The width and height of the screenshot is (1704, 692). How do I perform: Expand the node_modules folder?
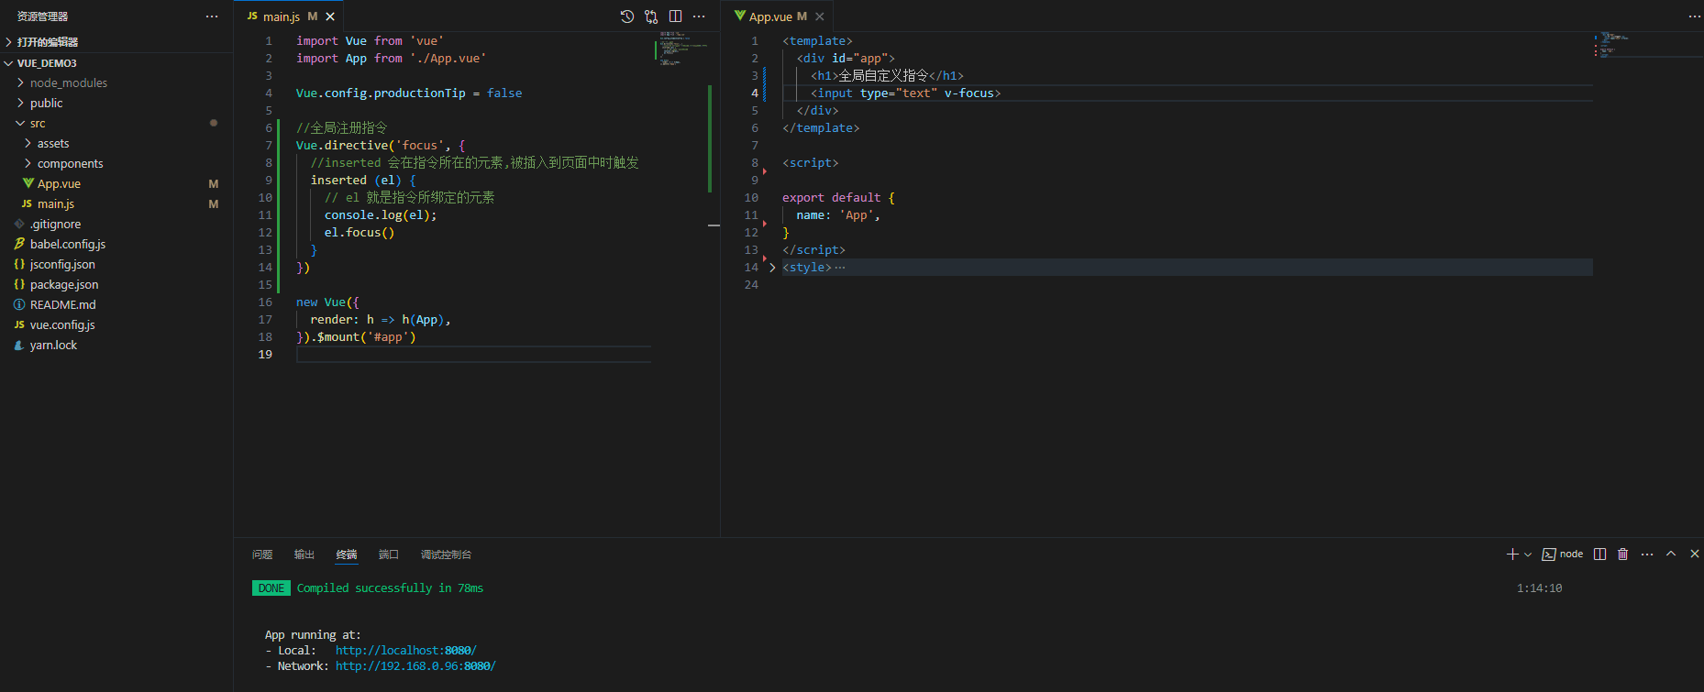point(68,82)
